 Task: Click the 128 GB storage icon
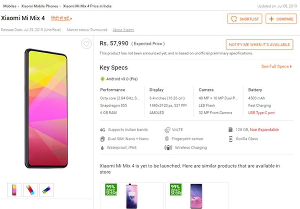pos(231,130)
